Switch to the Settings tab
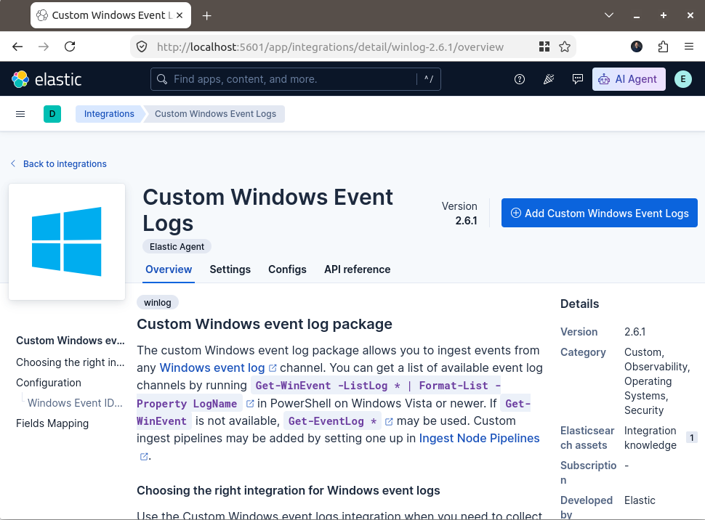 click(230, 269)
